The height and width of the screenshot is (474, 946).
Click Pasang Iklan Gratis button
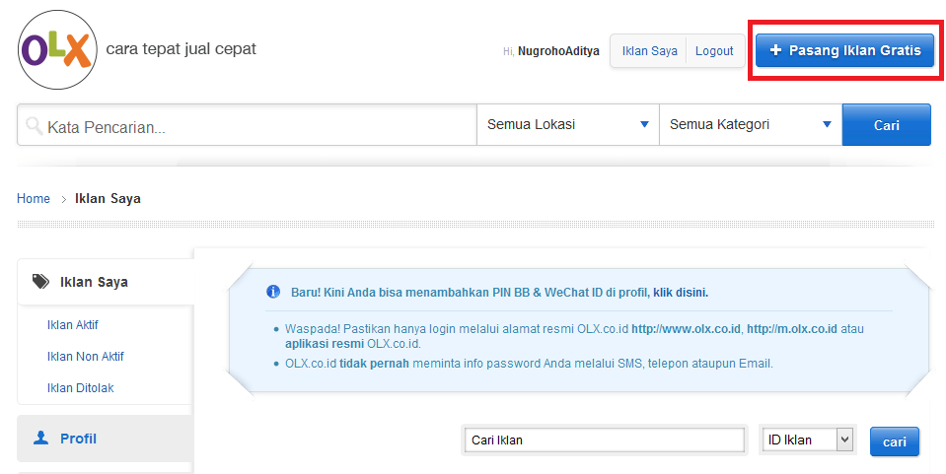click(844, 50)
